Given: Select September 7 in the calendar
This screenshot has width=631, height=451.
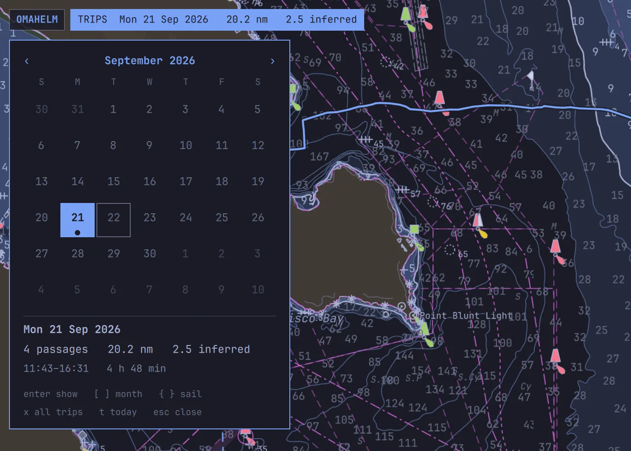Looking at the screenshot, I should [78, 145].
